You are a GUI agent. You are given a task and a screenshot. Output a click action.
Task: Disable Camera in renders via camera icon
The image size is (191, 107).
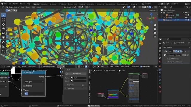point(188,15)
